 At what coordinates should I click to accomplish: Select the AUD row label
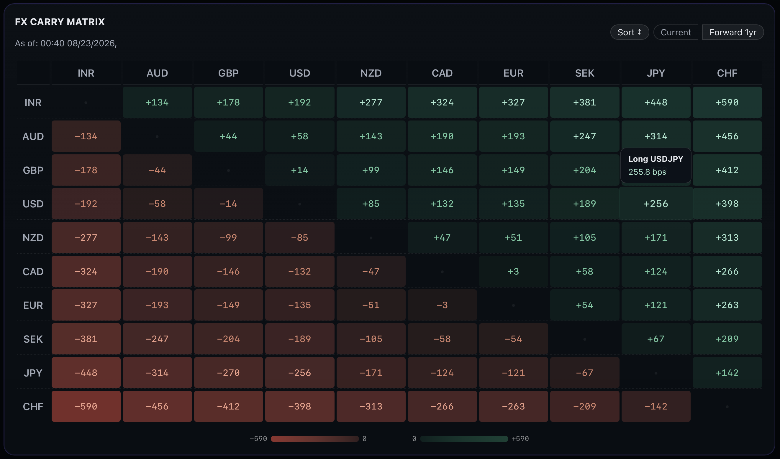33,136
